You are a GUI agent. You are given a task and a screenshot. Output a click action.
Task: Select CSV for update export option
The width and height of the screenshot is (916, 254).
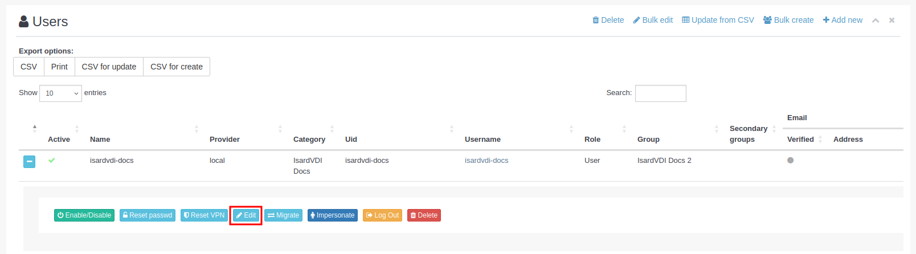pyautogui.click(x=109, y=67)
